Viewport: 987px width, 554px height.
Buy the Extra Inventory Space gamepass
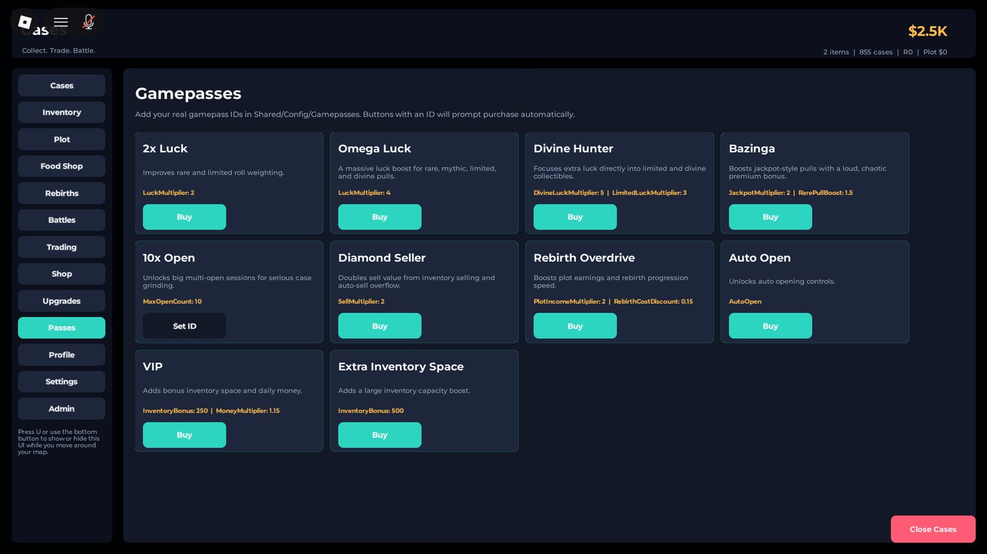pos(380,435)
